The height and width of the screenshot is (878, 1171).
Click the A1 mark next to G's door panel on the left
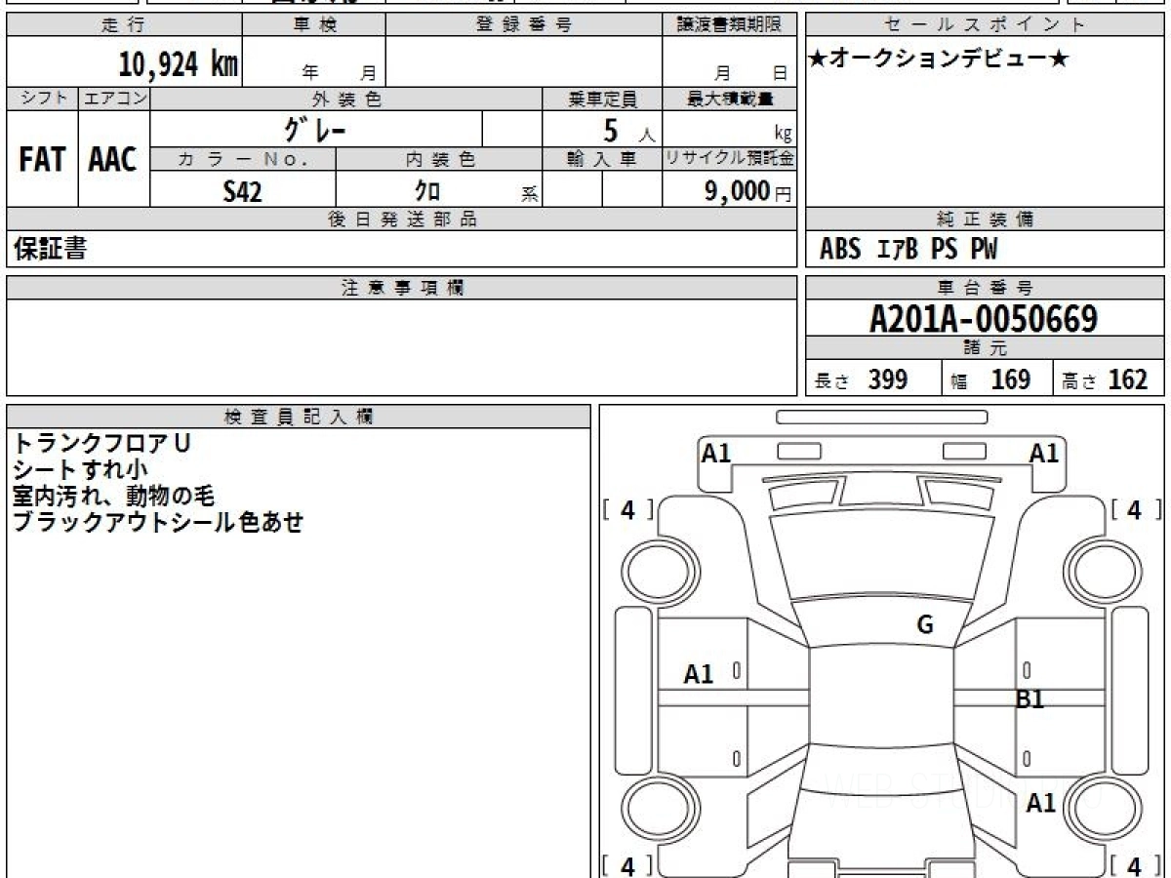pyautogui.click(x=699, y=673)
